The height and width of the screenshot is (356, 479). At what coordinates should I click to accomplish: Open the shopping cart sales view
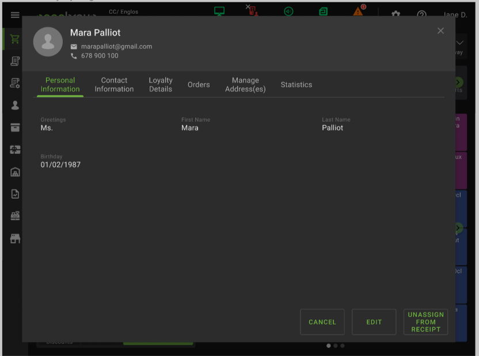[x=15, y=39]
